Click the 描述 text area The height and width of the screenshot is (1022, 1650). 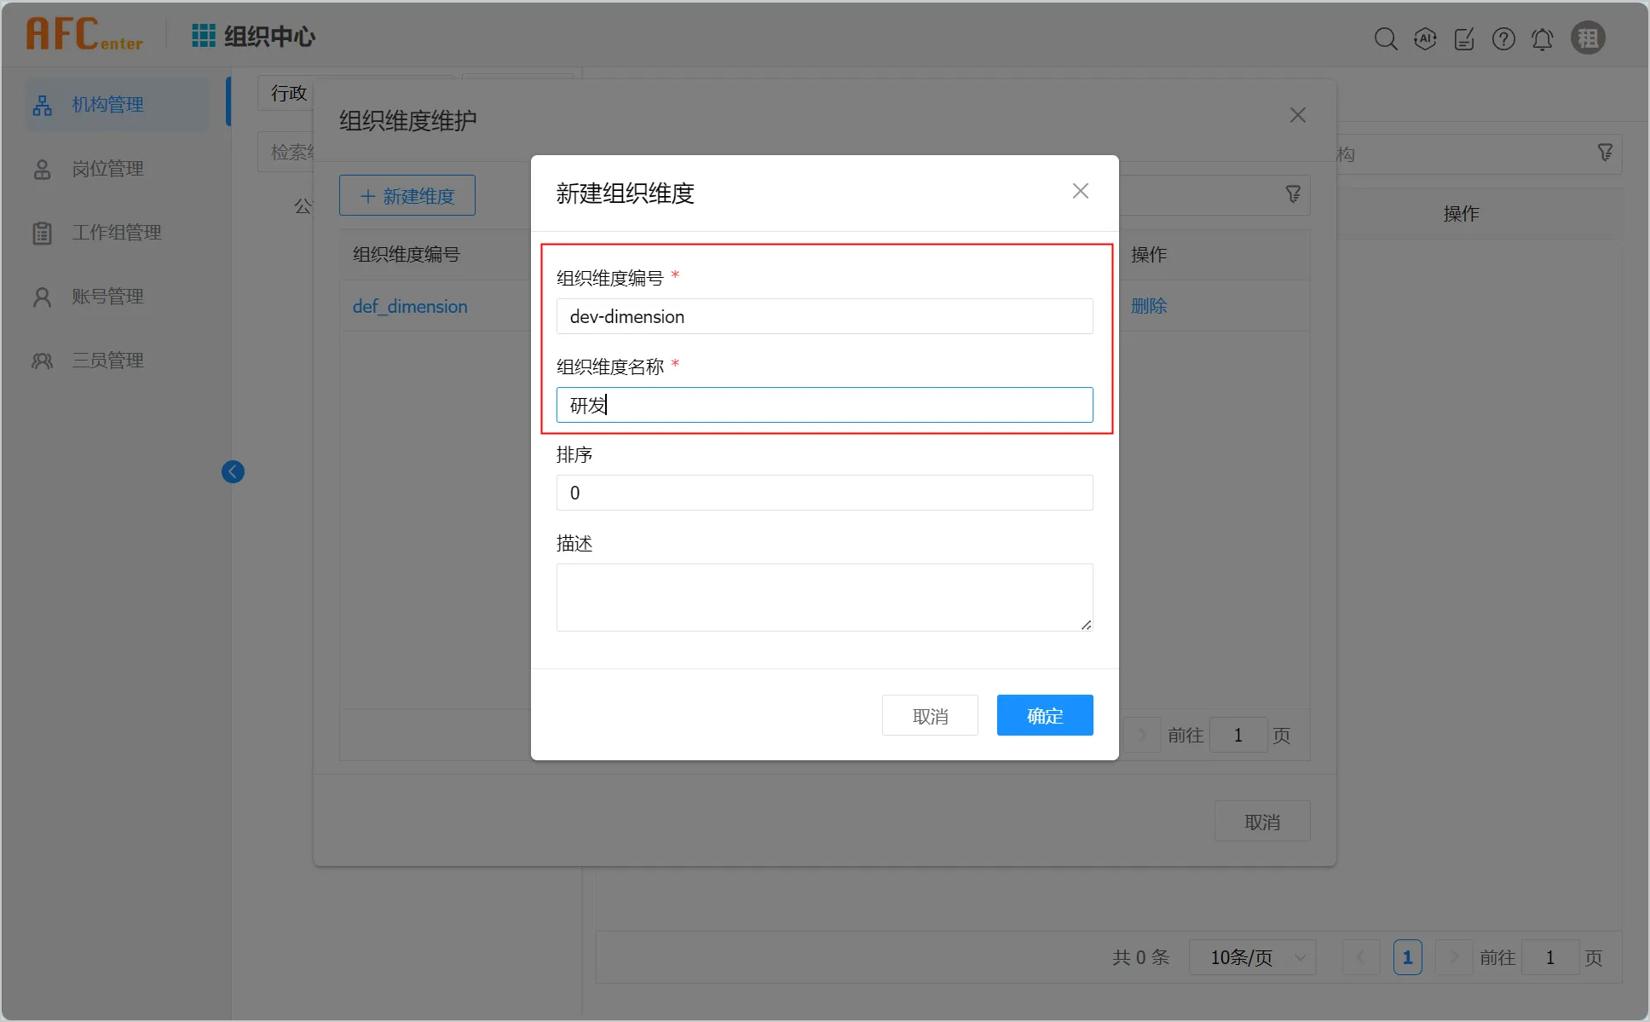pos(823,597)
